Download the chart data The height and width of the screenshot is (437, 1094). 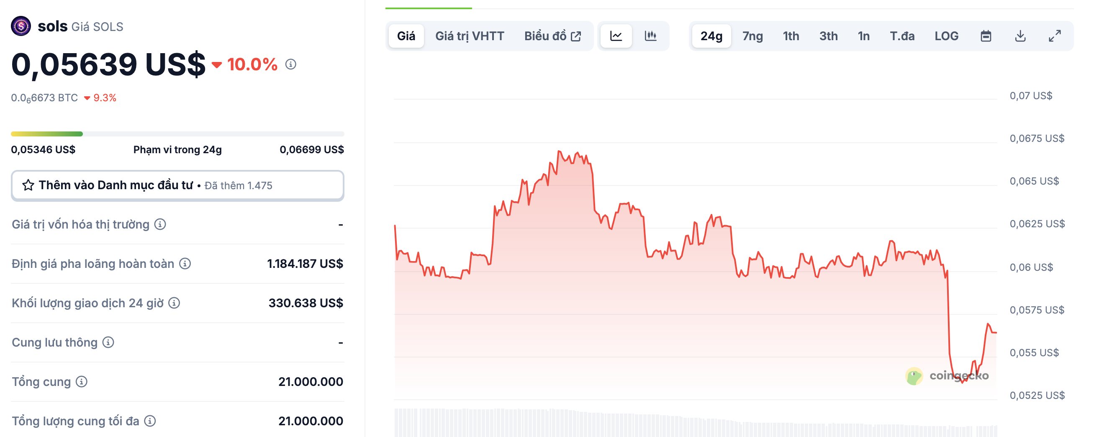(x=1020, y=36)
